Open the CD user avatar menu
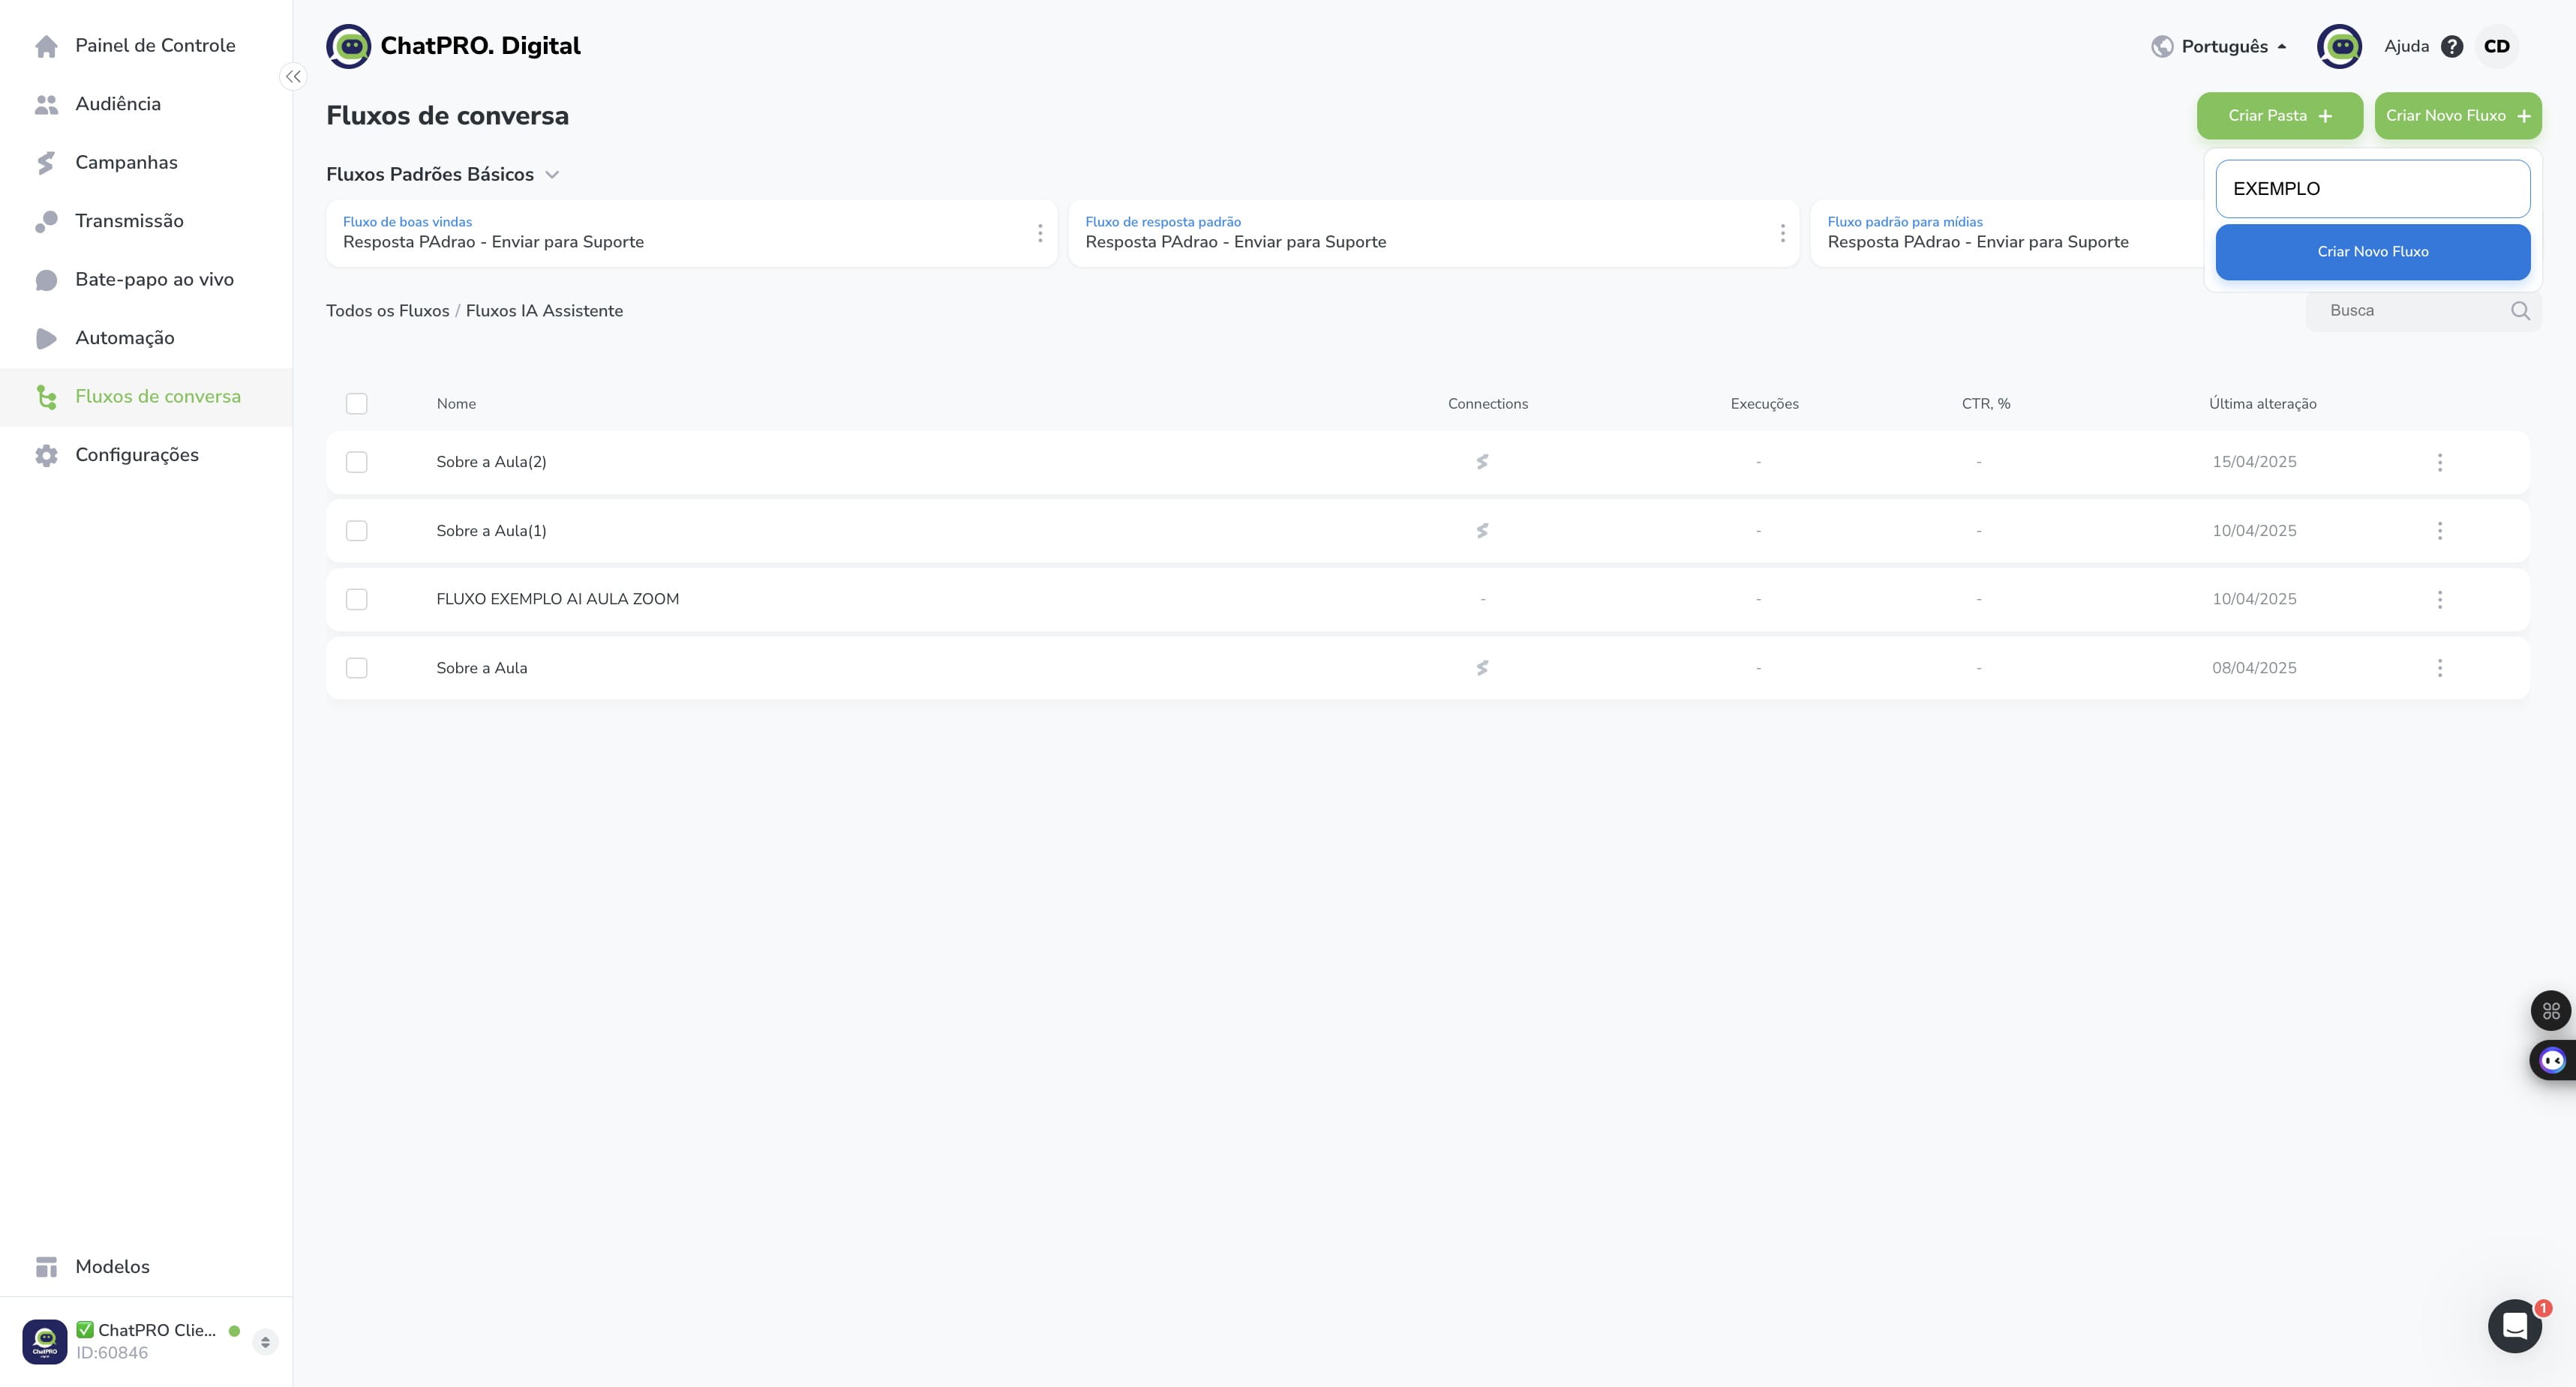The width and height of the screenshot is (2576, 1387). tap(2496, 46)
